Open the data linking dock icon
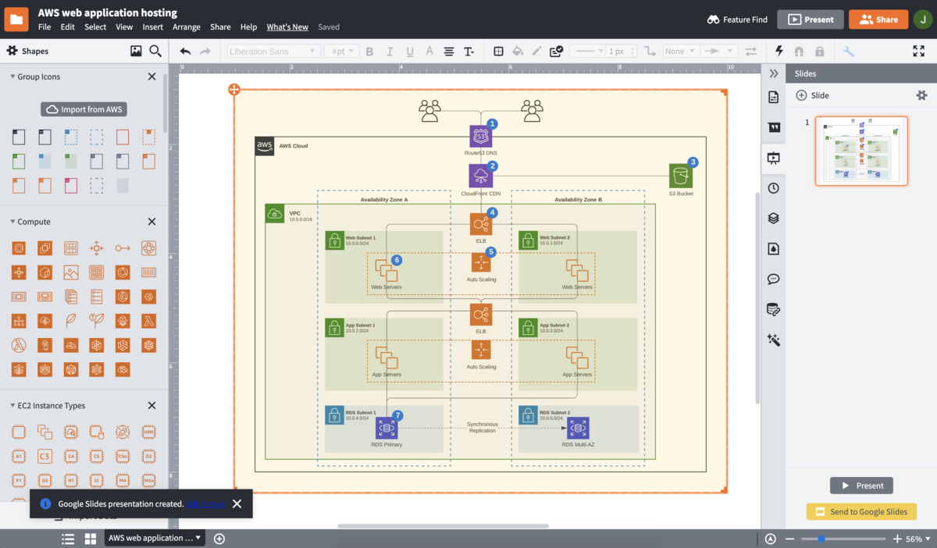The image size is (937, 548). coord(774,310)
